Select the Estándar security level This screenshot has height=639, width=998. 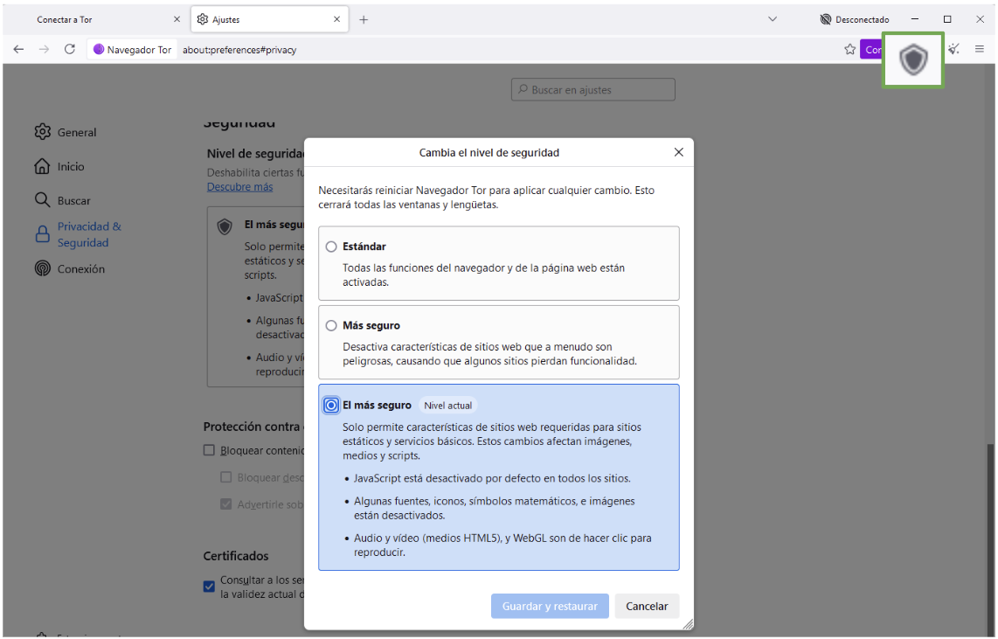click(x=331, y=247)
